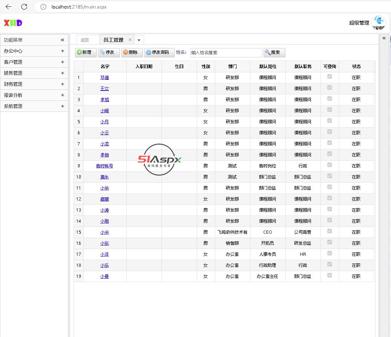This screenshot has height=337, width=391.
Task: Click the green 新增 add icon
Action: 79,52
